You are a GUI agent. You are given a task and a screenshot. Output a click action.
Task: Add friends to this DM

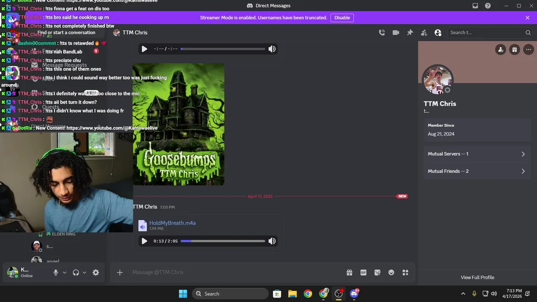click(424, 33)
